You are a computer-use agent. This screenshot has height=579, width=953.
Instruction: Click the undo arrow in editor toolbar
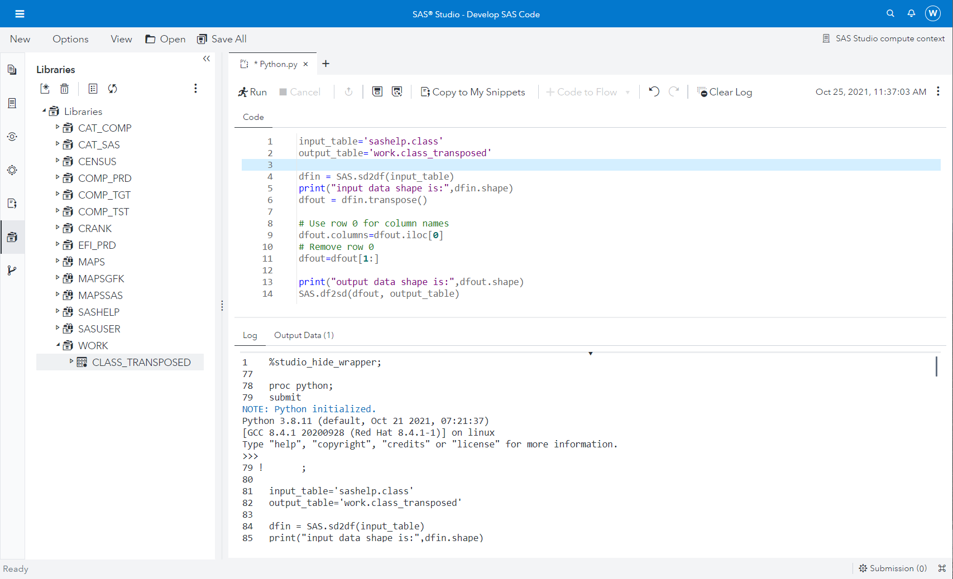tap(654, 91)
